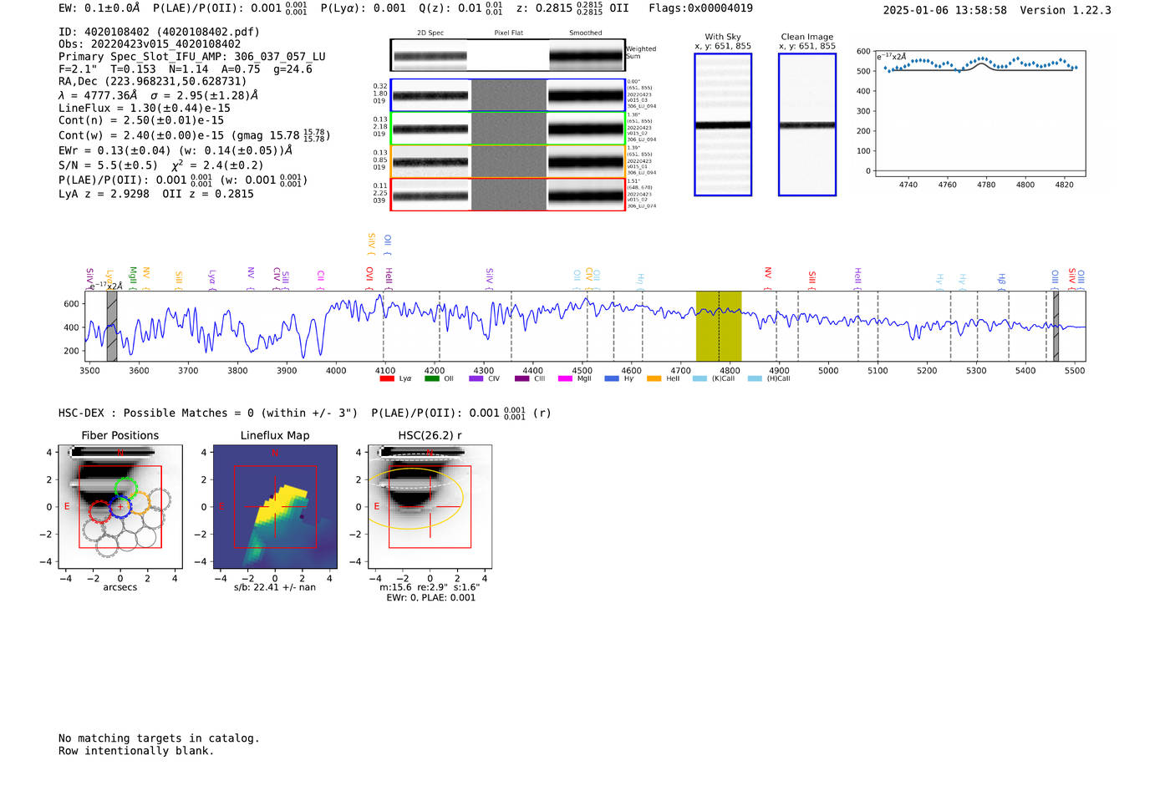Click the hatched gray band near 3550
The width and height of the screenshot is (1170, 796).
click(x=112, y=326)
